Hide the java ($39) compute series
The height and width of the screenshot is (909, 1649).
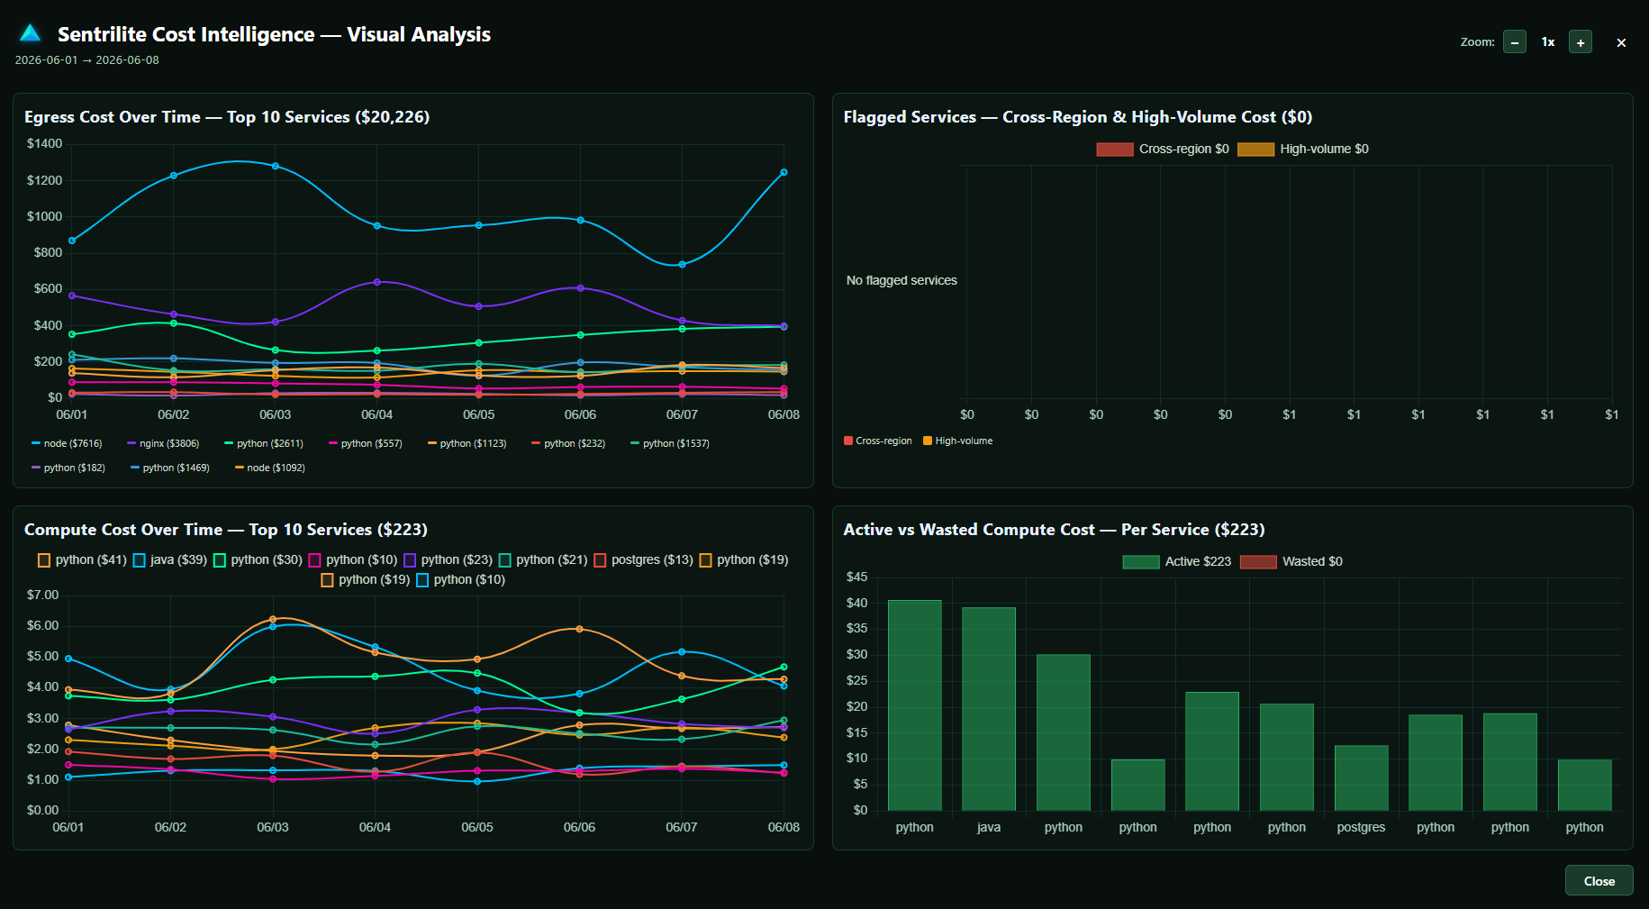pos(170,559)
